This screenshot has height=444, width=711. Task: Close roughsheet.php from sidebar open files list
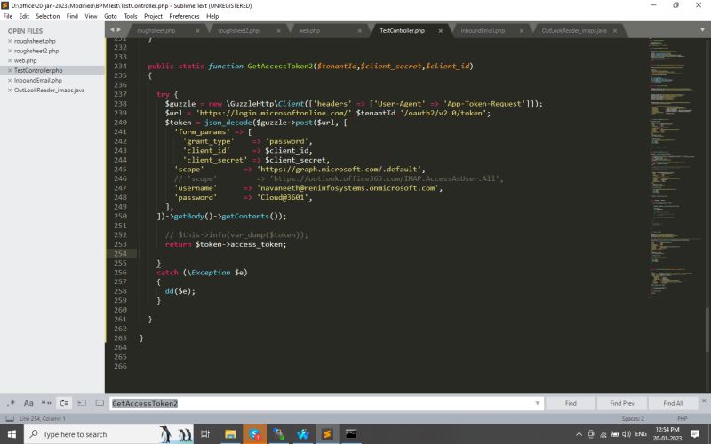pyautogui.click(x=10, y=41)
